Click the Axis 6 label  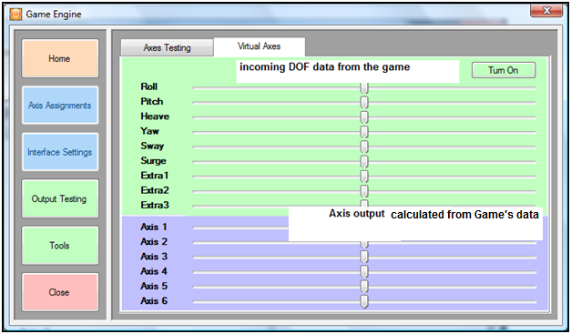click(x=154, y=301)
